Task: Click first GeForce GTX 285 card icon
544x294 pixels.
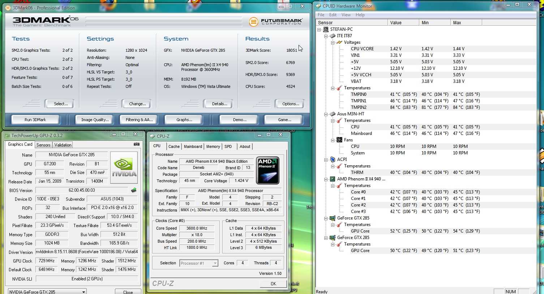Action: point(333,218)
